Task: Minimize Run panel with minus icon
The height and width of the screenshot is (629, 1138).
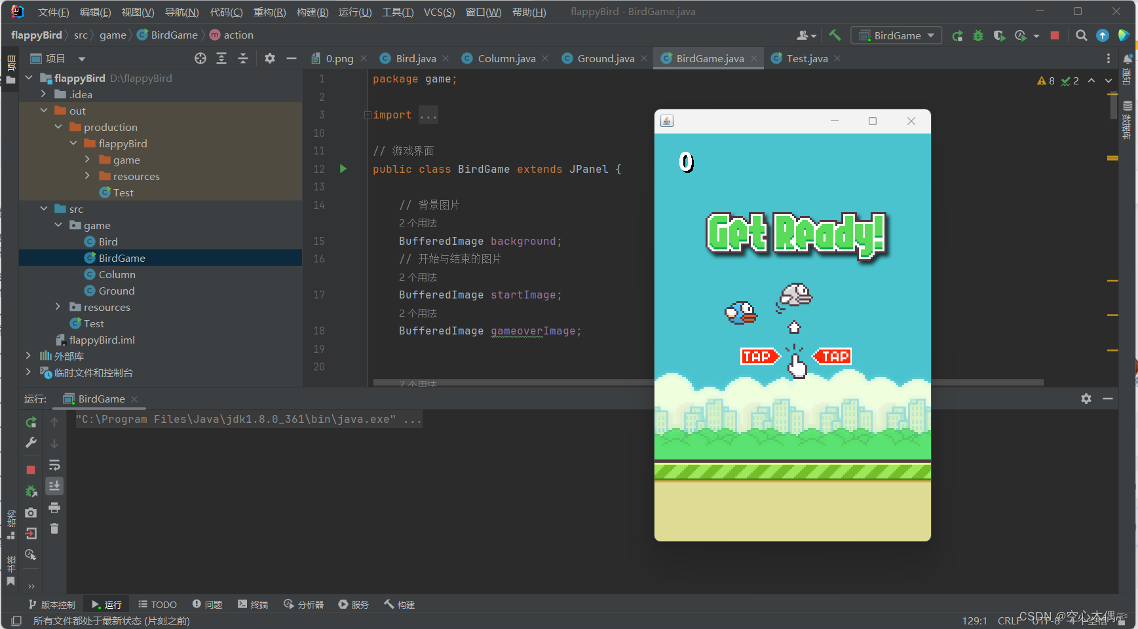Action: [x=1108, y=399]
